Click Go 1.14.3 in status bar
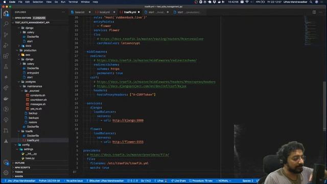 (x=146, y=180)
